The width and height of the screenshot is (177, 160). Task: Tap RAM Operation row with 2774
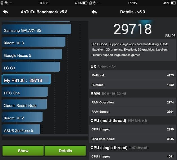click(132, 102)
